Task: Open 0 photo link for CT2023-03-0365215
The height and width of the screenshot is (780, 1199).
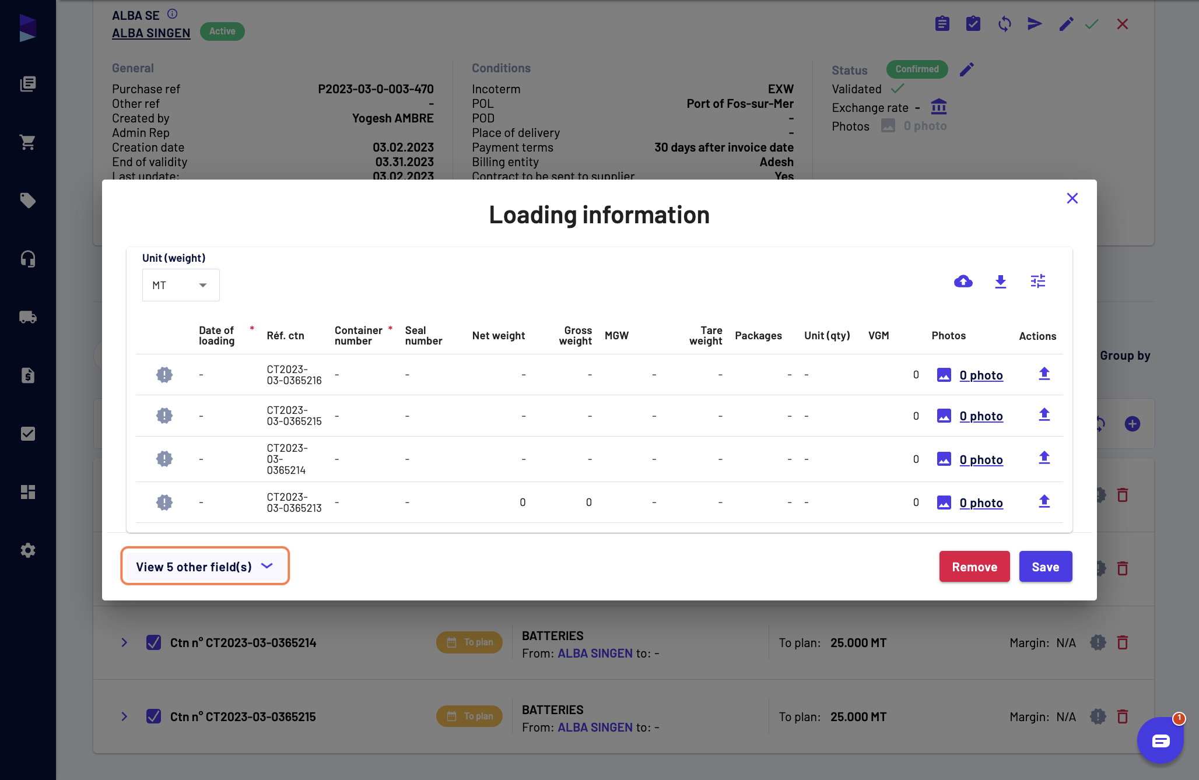Action: pos(981,416)
